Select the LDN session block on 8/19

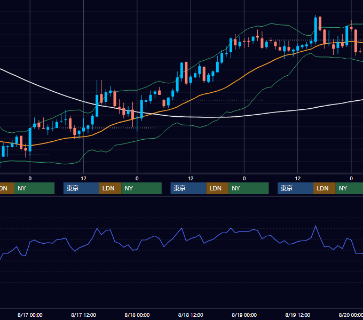[325, 188]
